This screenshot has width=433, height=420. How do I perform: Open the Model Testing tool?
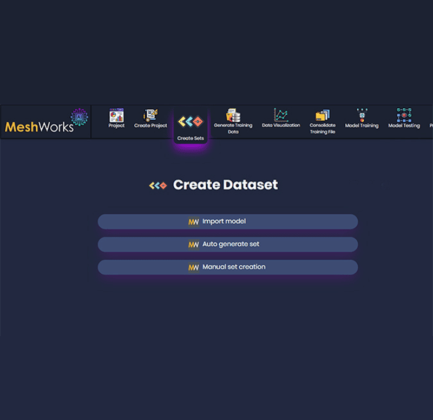click(x=403, y=118)
